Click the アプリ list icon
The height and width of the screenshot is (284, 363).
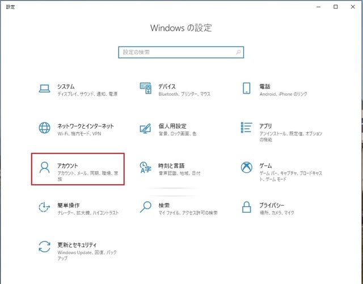click(x=247, y=128)
